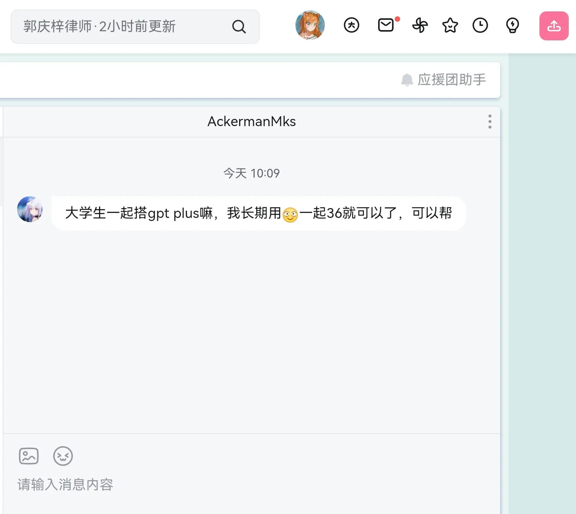The height and width of the screenshot is (514, 576).
Task: Open the messages envelope icon
Action: [386, 26]
